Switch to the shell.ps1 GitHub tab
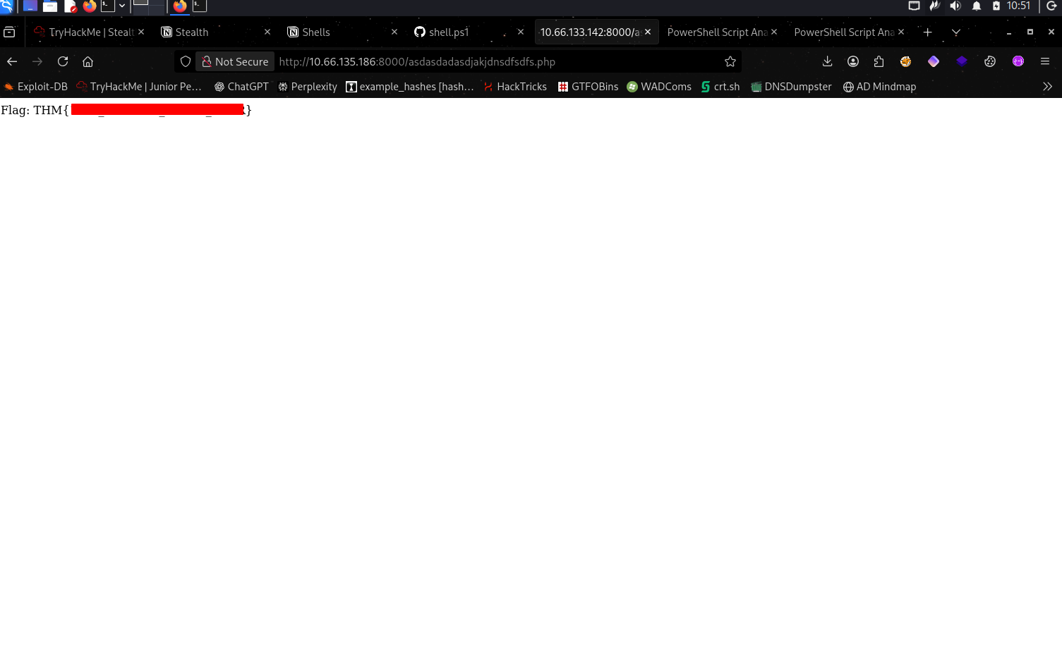 point(449,32)
